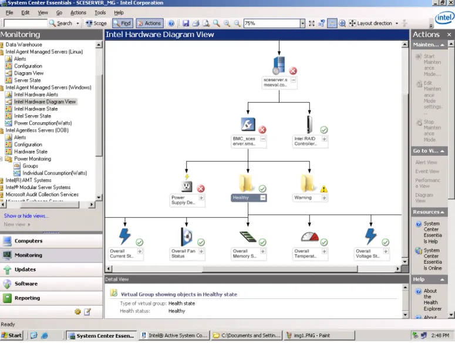Image resolution: width=455 pixels, height=343 pixels.
Task: Open the Go menu
Action: pyautogui.click(x=59, y=12)
